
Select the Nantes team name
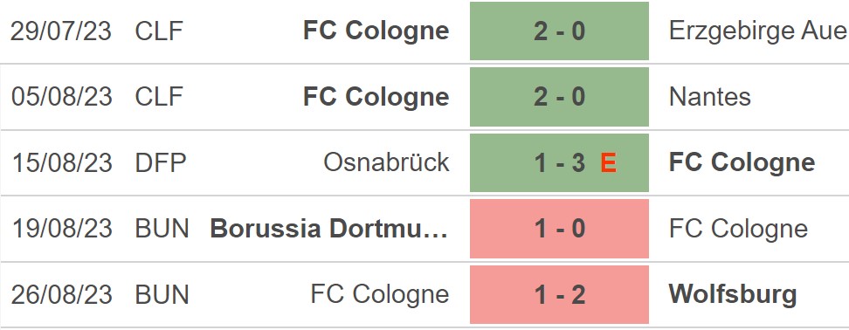[x=710, y=97]
